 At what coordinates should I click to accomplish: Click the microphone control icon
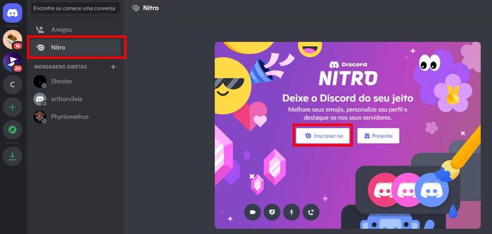coord(292,213)
